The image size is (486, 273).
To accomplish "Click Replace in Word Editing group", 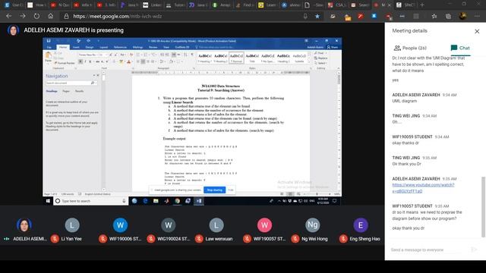I will click(x=320, y=58).
